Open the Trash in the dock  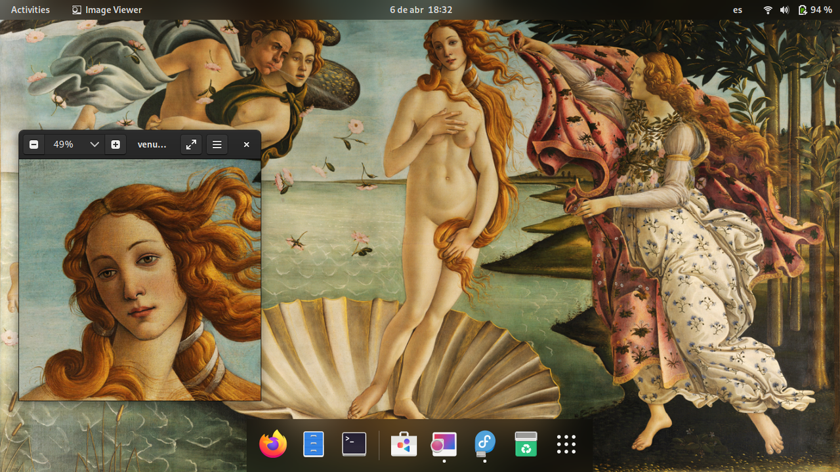click(526, 444)
